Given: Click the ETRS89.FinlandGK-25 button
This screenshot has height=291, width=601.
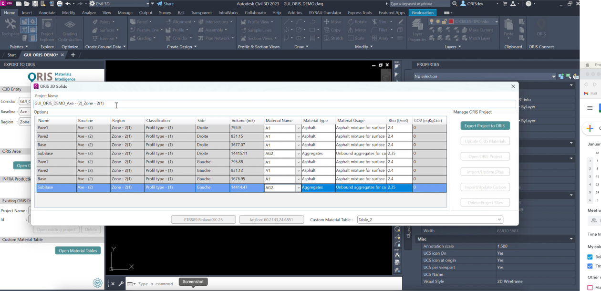Looking at the screenshot, I should 204,219.
